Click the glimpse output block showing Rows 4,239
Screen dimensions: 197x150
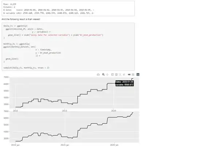coord(68,8)
